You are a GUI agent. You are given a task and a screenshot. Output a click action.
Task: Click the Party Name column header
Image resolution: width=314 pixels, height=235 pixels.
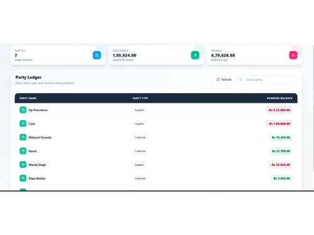[28, 98]
